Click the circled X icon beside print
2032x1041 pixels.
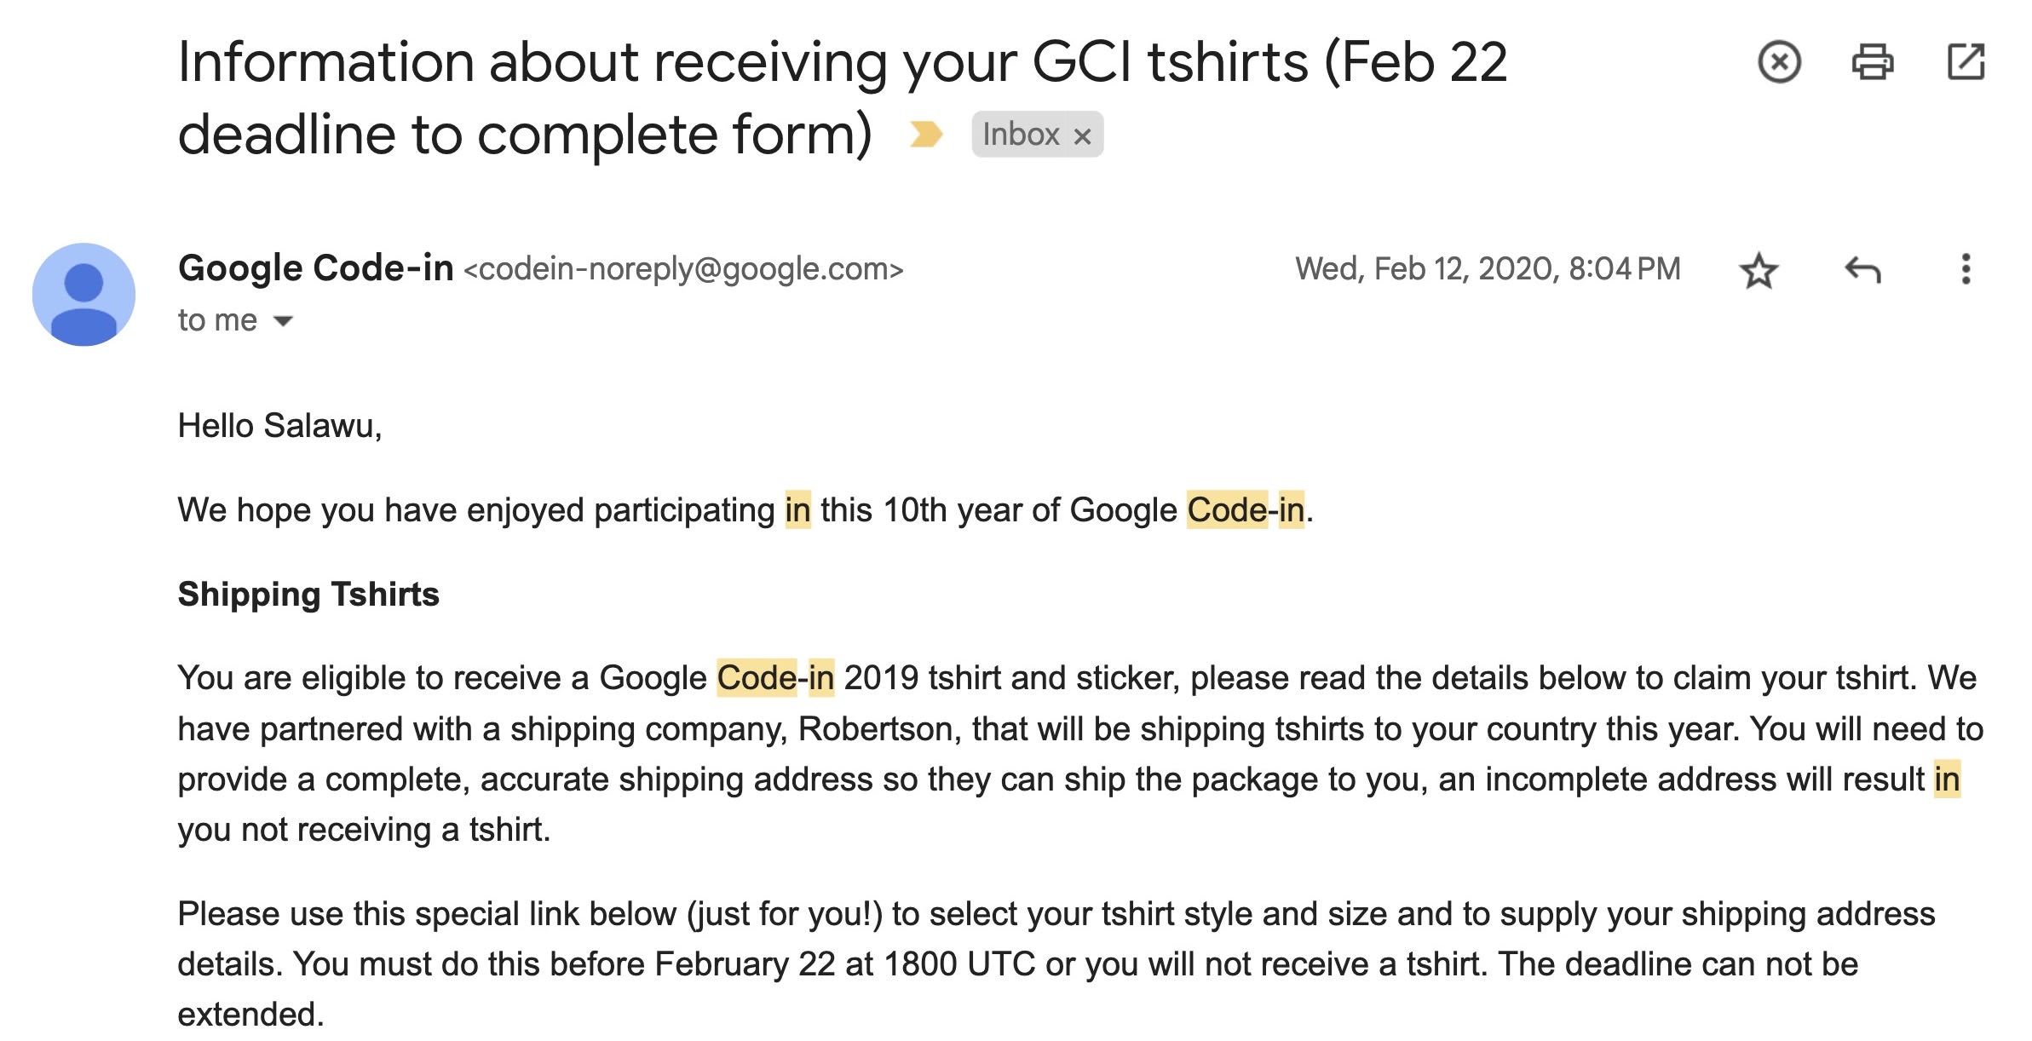[1779, 62]
